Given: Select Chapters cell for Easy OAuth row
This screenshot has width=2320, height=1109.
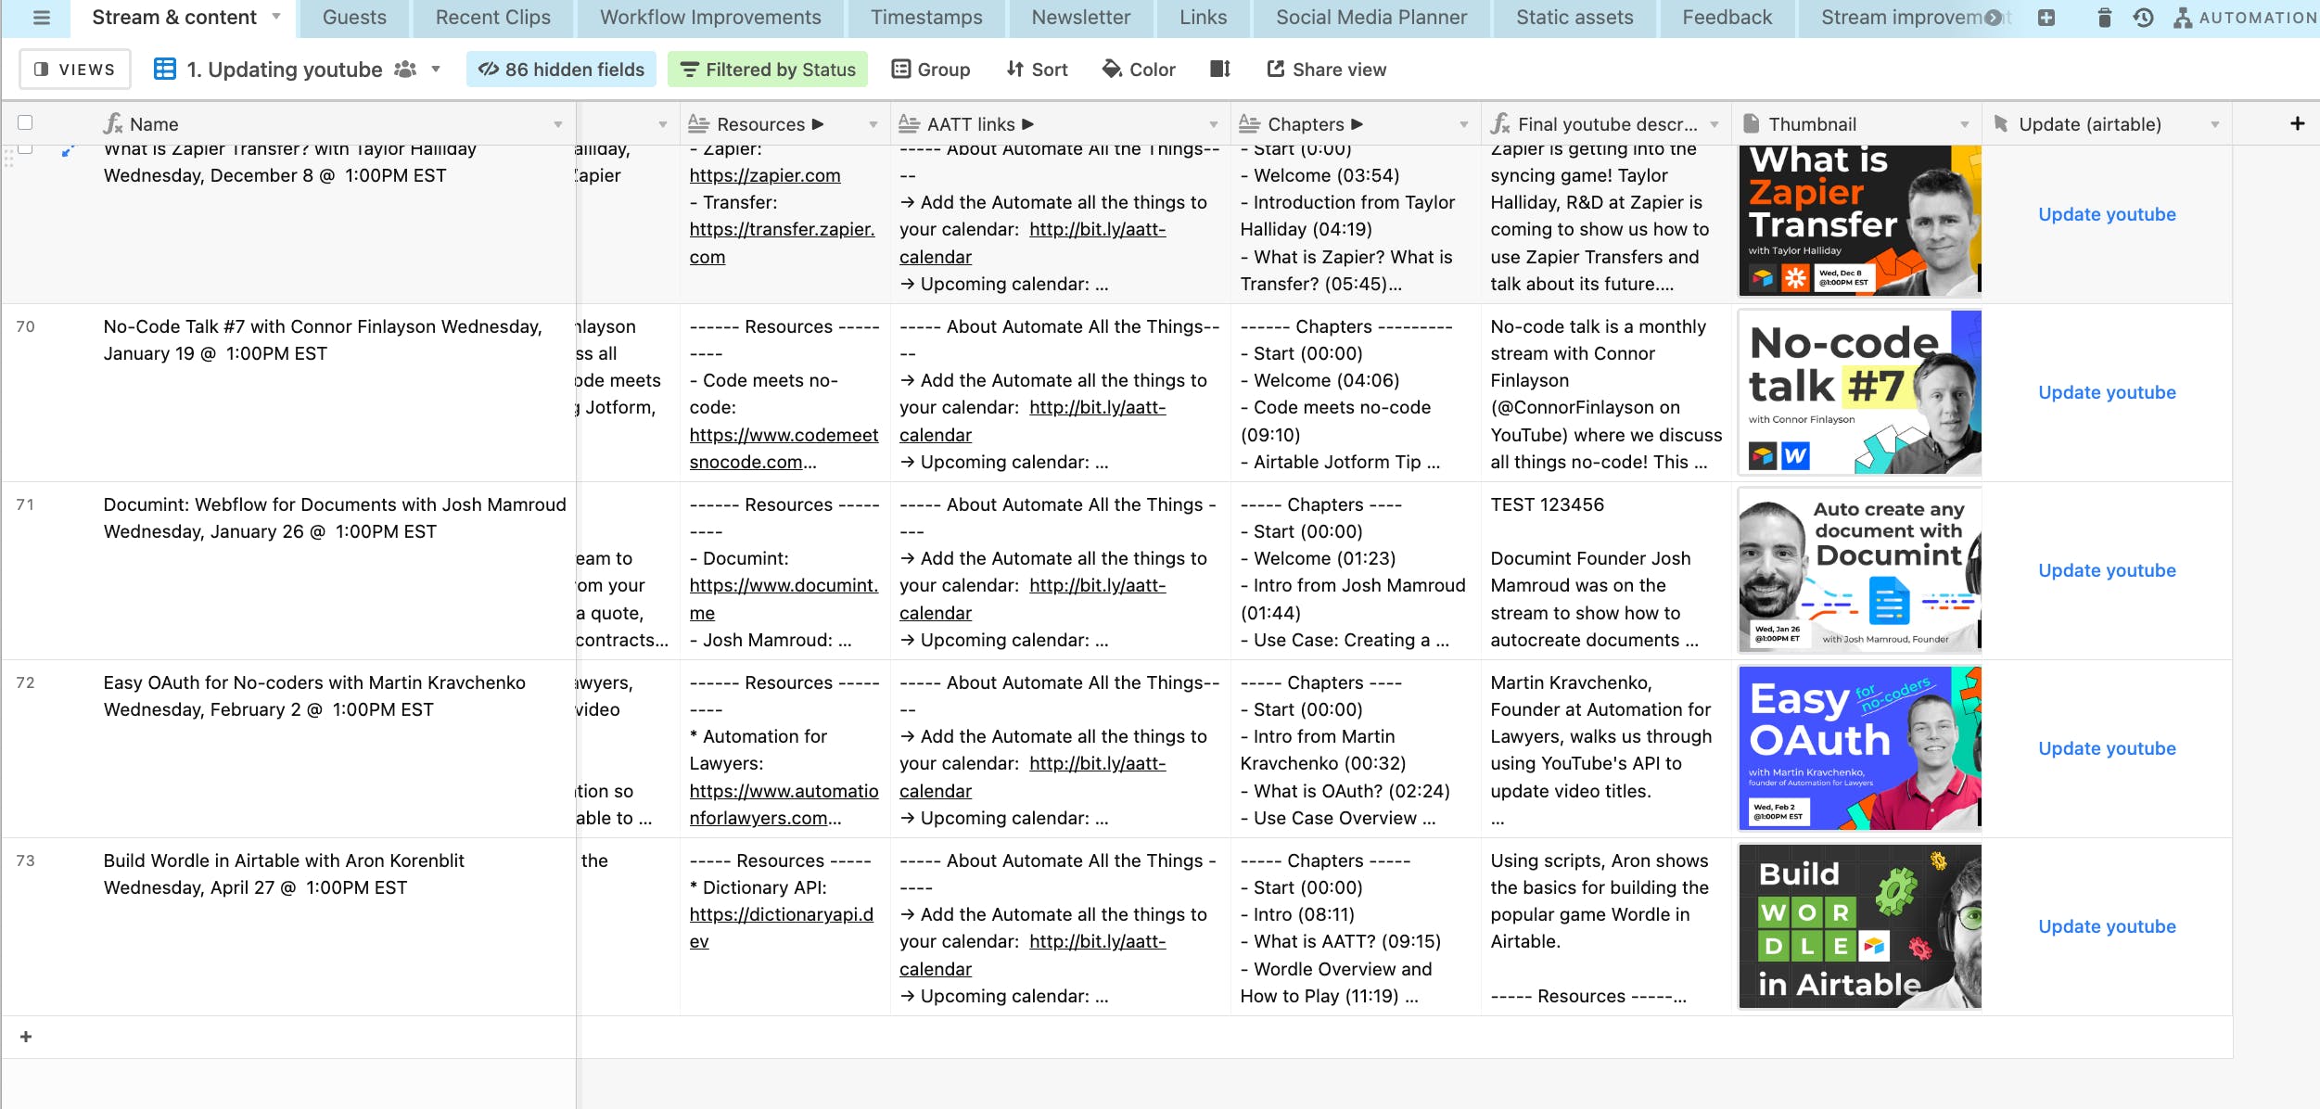Looking at the screenshot, I should coord(1356,748).
